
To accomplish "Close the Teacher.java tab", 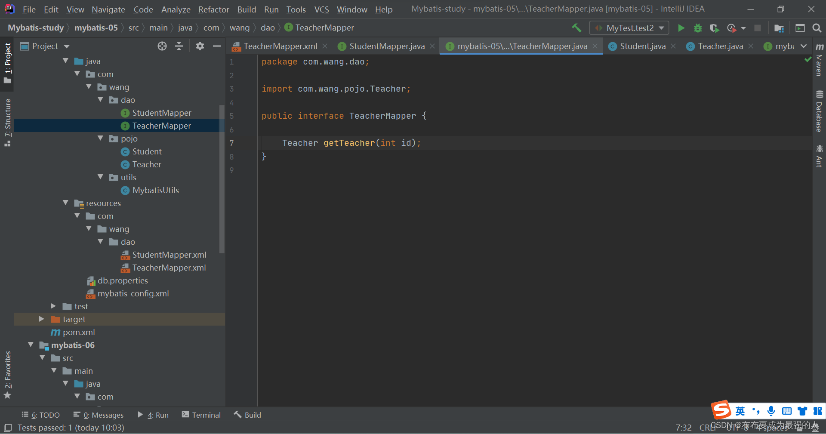I will (x=751, y=46).
